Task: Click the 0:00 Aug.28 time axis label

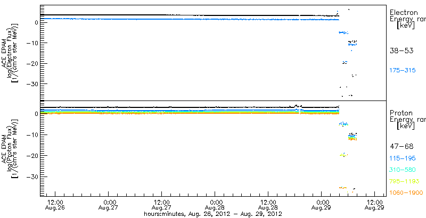Action: pyautogui.click(x=215, y=205)
